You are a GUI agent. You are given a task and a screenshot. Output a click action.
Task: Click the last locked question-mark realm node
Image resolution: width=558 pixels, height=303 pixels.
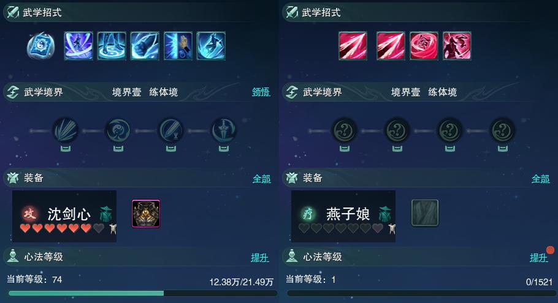click(502, 131)
